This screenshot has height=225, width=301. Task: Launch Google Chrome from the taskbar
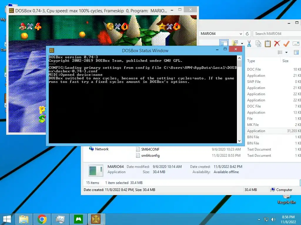pos(42,219)
